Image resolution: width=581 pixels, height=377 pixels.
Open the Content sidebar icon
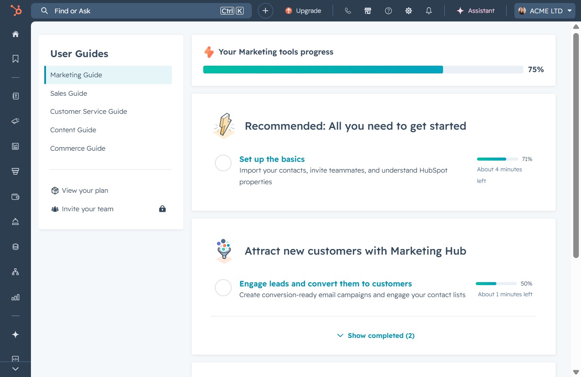pos(15,146)
